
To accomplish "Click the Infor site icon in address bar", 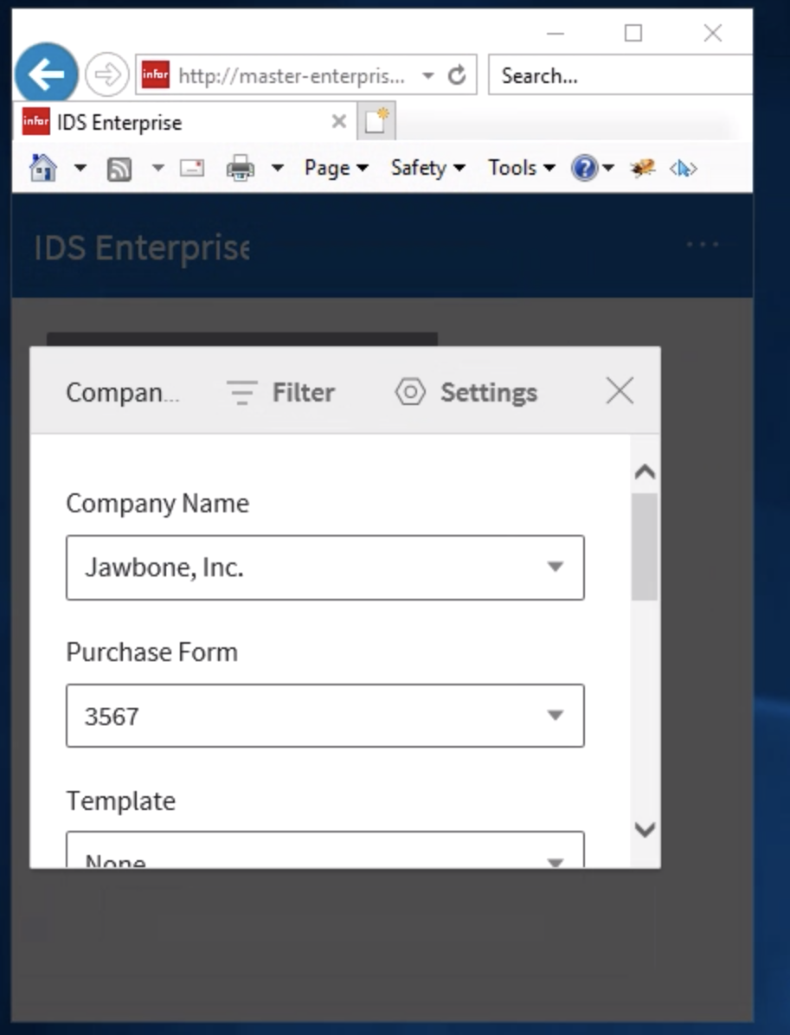I will [156, 74].
